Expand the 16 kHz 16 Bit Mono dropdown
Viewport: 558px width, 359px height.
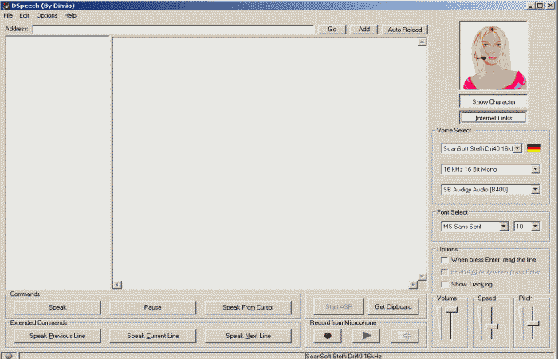(x=535, y=169)
